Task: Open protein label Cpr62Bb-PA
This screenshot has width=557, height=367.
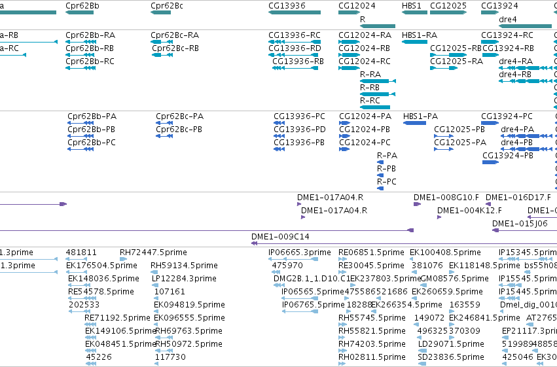Action: point(92,116)
